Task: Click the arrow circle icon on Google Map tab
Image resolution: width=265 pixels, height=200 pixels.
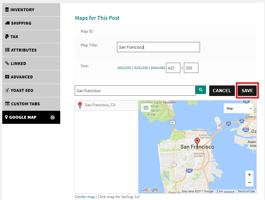Action: tap(53, 117)
